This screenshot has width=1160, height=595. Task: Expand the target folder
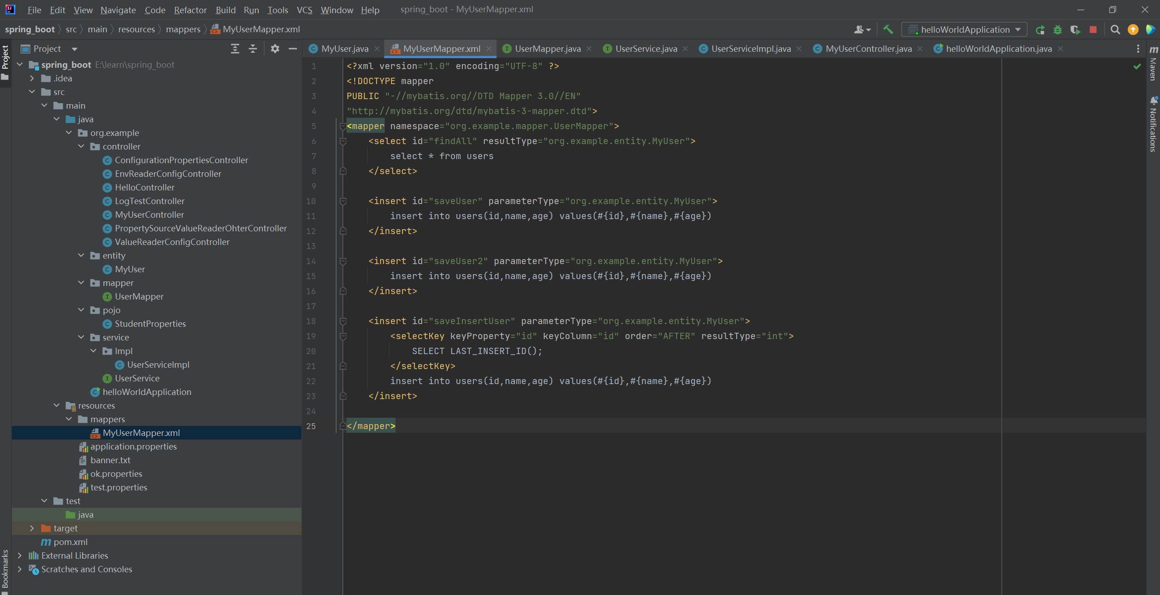tap(32, 528)
